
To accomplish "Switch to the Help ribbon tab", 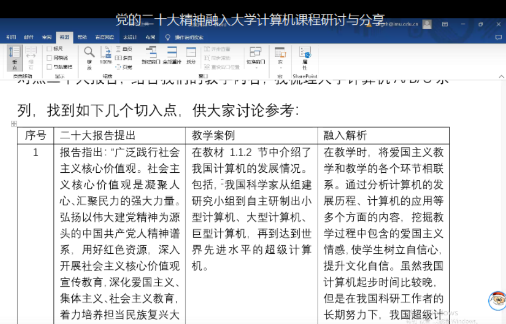I will pos(82,37).
